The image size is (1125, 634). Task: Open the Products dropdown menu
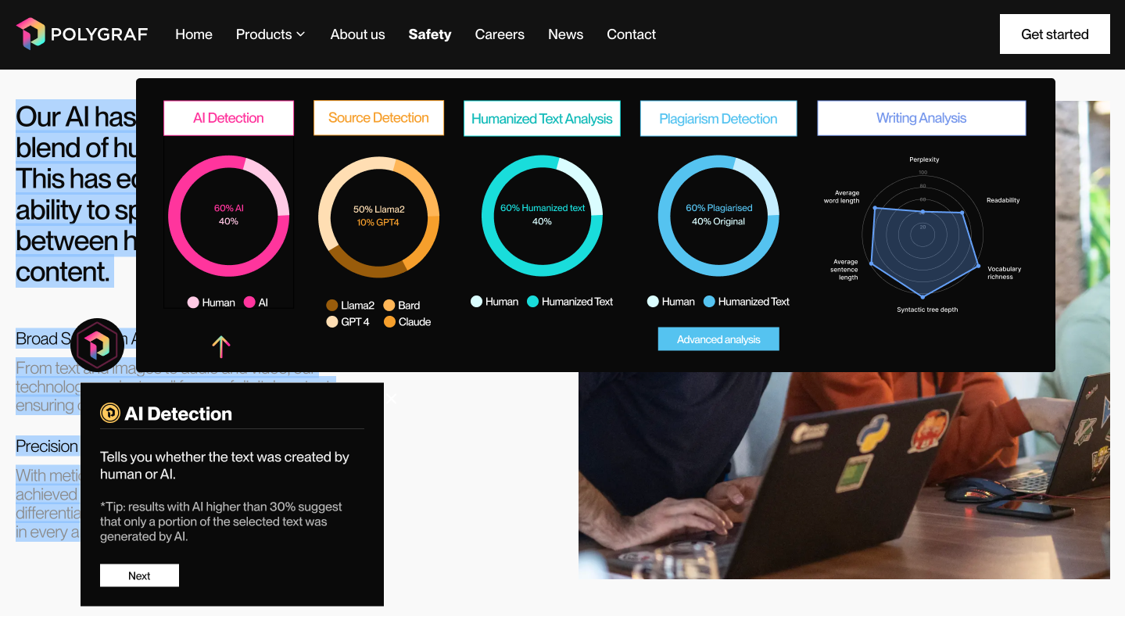271,34
